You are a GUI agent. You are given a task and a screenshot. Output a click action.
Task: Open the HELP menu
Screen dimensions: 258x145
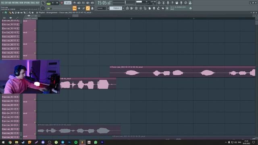[37, 3]
